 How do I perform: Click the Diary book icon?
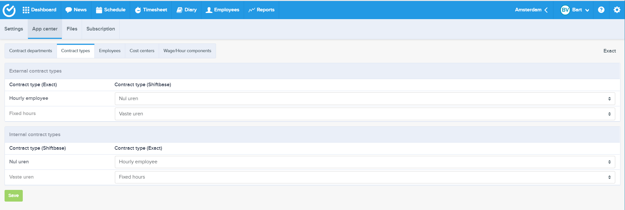(180, 10)
